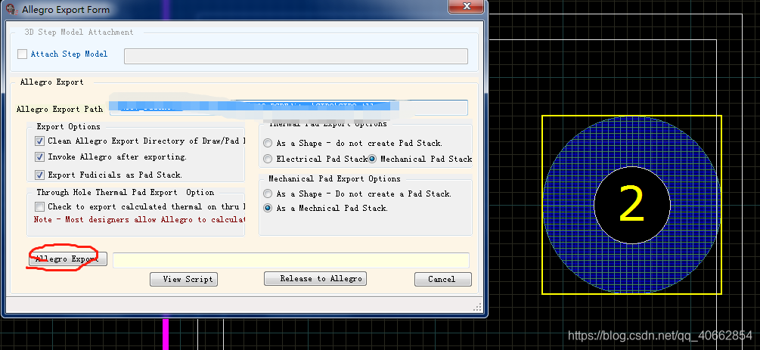Select Electrical Pad Stack radio option
The height and width of the screenshot is (350, 760).
pos(268,159)
